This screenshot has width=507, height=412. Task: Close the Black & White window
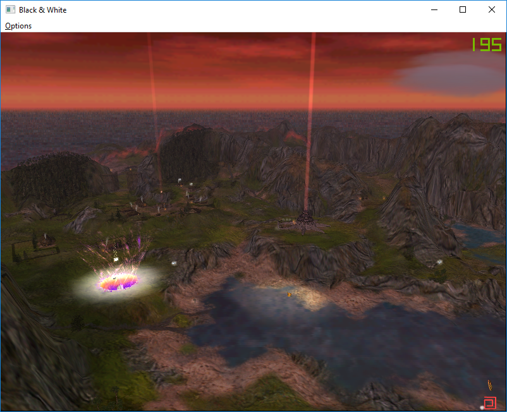click(491, 9)
